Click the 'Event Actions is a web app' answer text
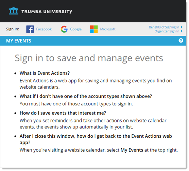189x171 pixels. coord(96,84)
